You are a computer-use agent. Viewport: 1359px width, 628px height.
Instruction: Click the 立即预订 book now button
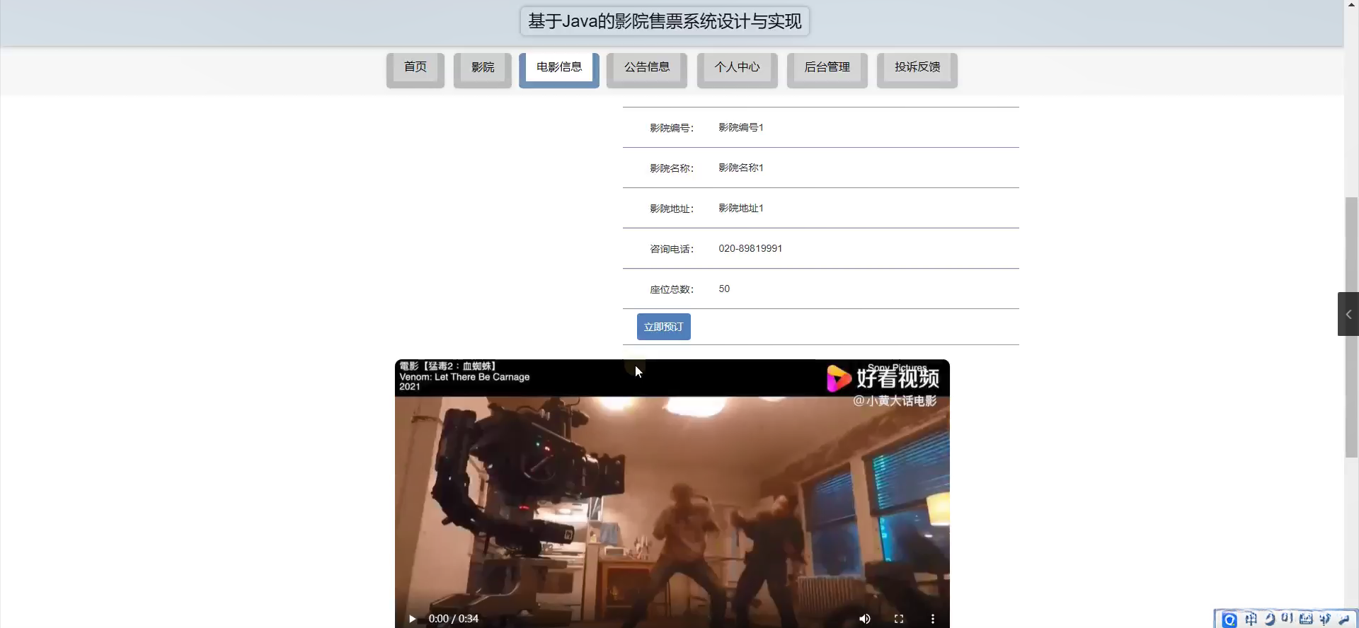(664, 327)
